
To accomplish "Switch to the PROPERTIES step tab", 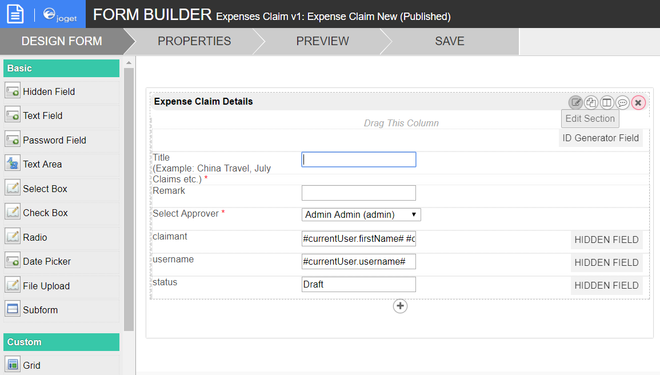I will [x=194, y=42].
